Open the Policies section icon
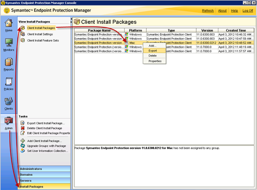Image resolution: width=257 pixels, height=190 pixels. click(x=9, y=82)
